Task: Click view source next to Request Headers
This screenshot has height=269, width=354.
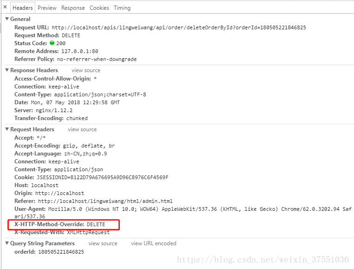Action: (82, 129)
